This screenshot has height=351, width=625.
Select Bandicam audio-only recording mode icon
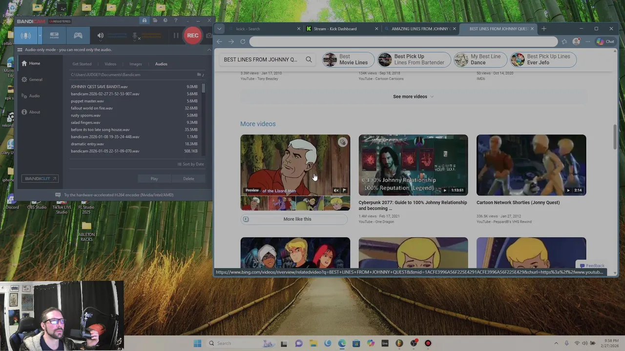click(25, 35)
